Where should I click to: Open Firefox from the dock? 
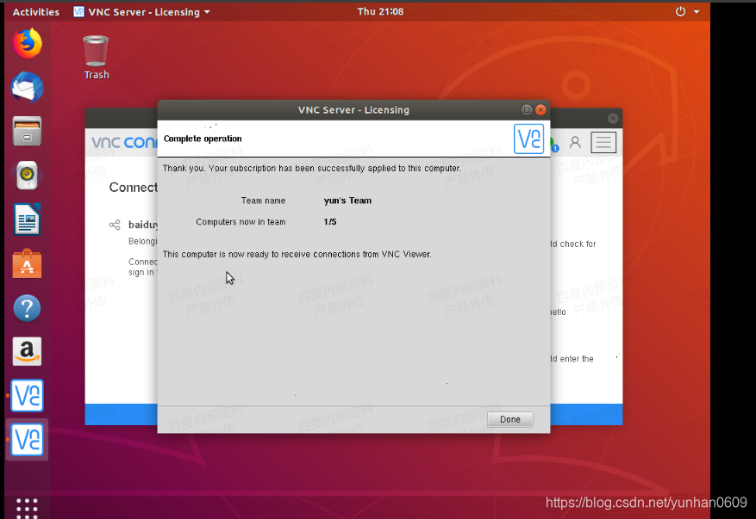(27, 43)
